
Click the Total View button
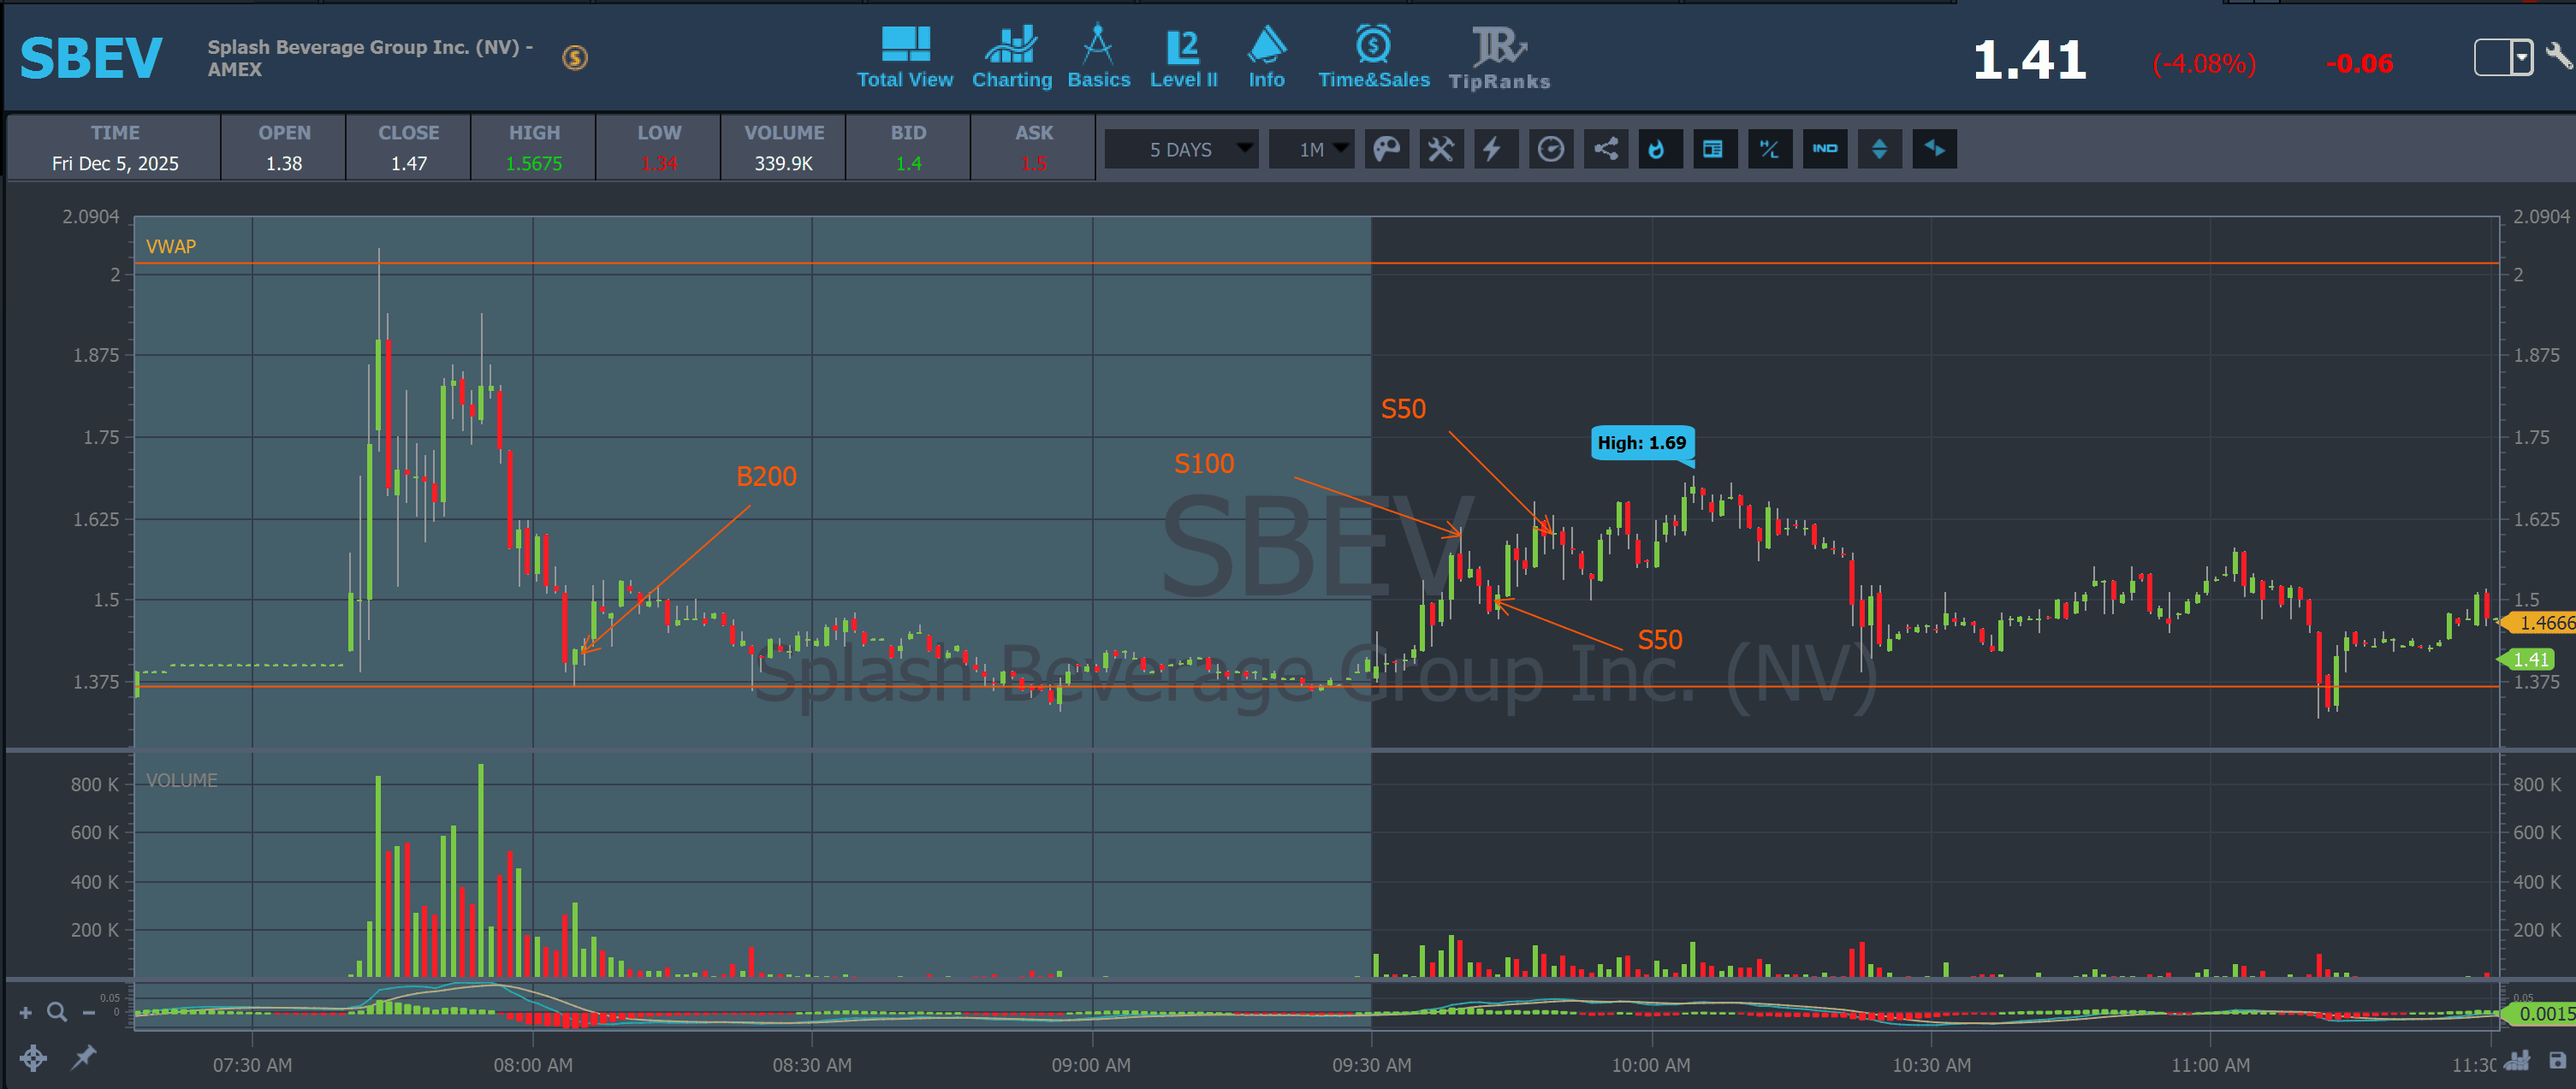click(x=904, y=58)
